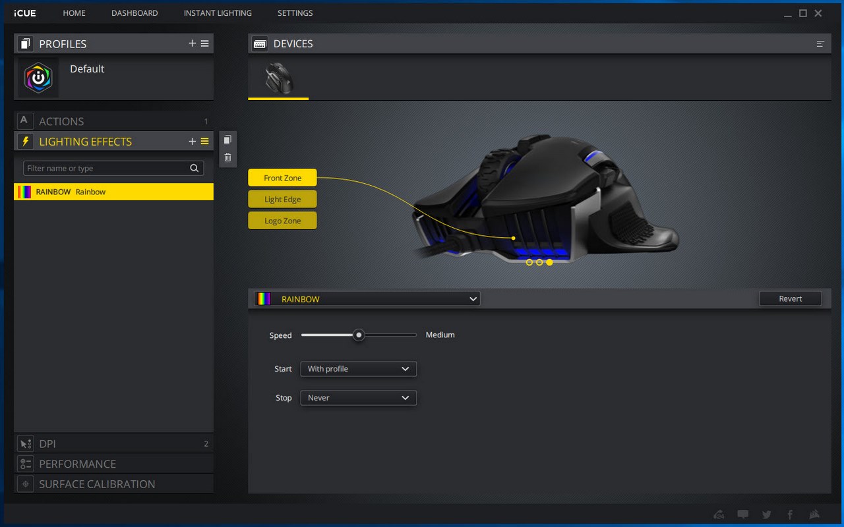Click the rainbow color swatch in effect dropdown
Viewport: 844px width, 527px height.
[x=264, y=299]
